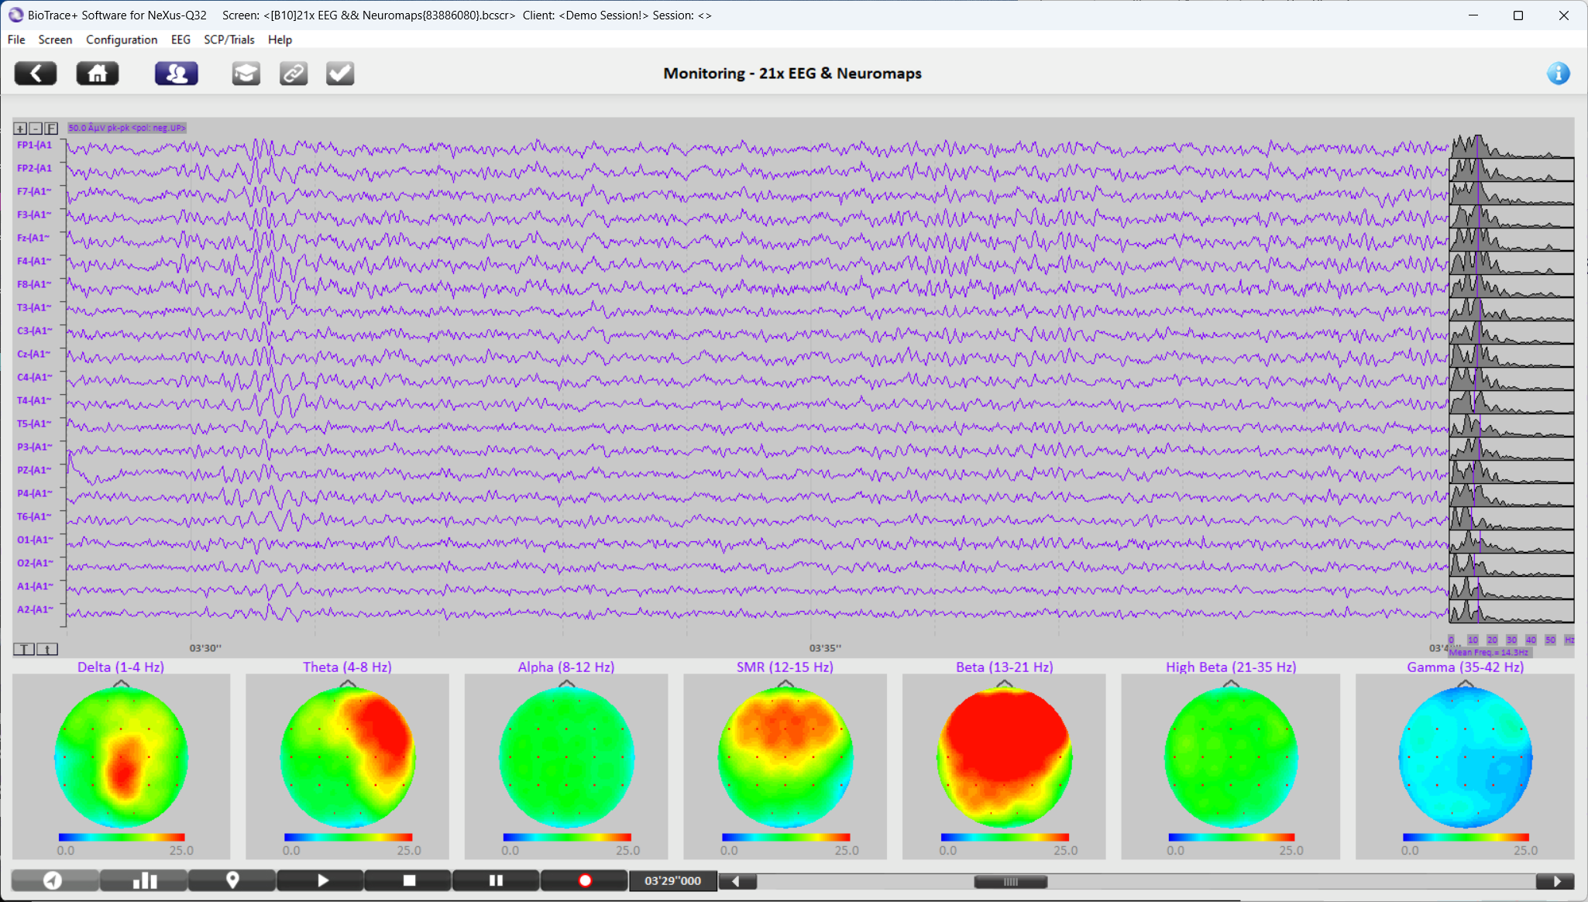Decrease signal amplitude with minus button
The image size is (1588, 902).
(x=36, y=129)
